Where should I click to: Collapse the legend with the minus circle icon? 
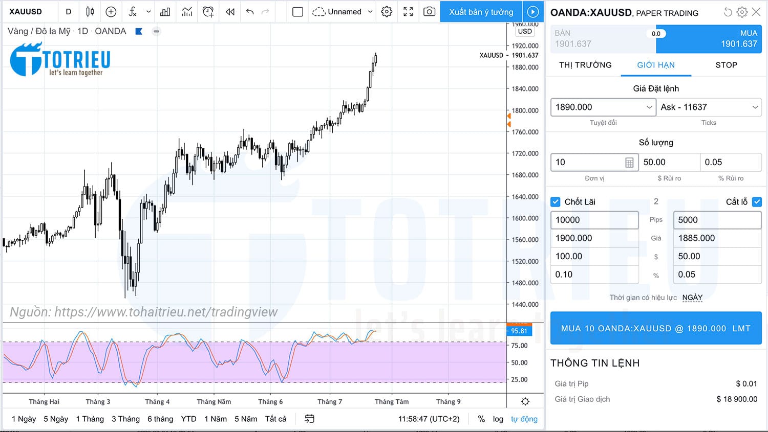(157, 31)
